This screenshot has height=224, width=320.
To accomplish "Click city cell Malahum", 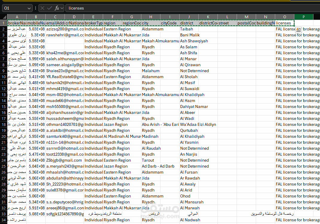I will [x=151, y=71].
